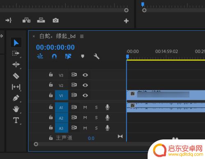Select the V3 track label
This screenshot has width=205, height=159.
(x=61, y=75)
